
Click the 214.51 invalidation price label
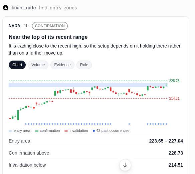click(x=174, y=98)
